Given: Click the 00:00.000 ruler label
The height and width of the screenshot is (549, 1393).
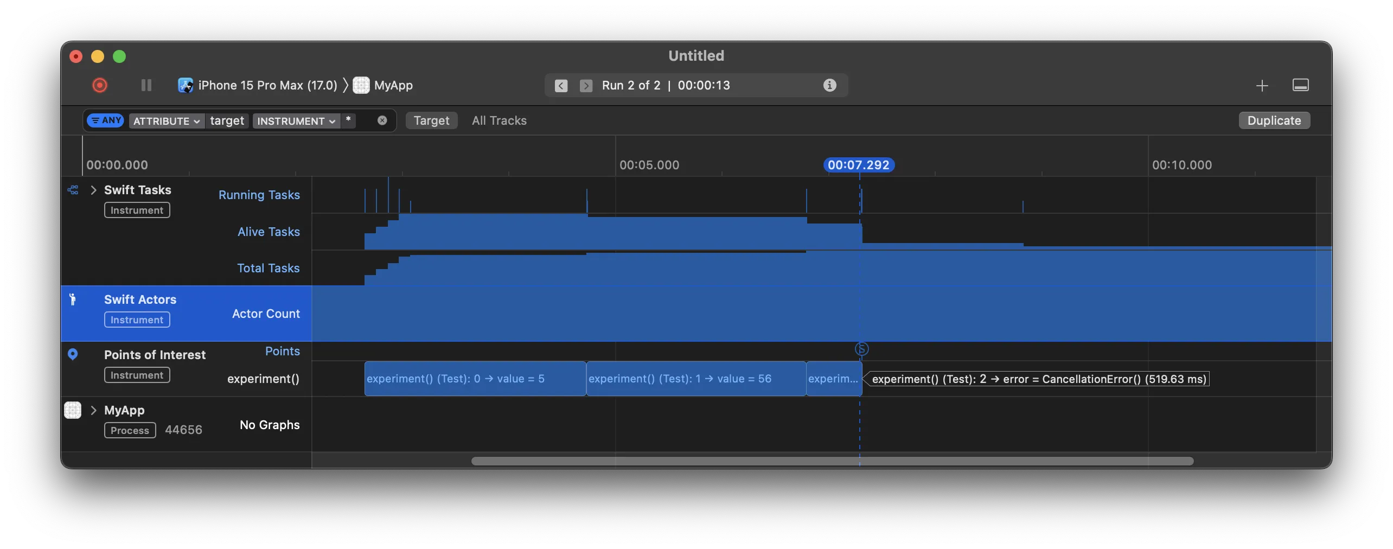Looking at the screenshot, I should coord(117,165).
